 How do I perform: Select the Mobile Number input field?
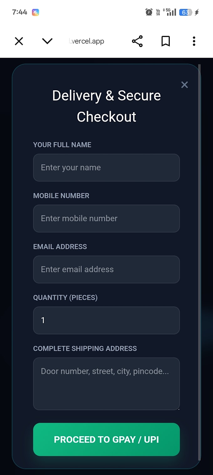click(x=106, y=219)
